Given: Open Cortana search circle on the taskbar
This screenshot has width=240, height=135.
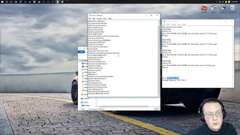Looking at the screenshot, I should (x=7, y=2).
